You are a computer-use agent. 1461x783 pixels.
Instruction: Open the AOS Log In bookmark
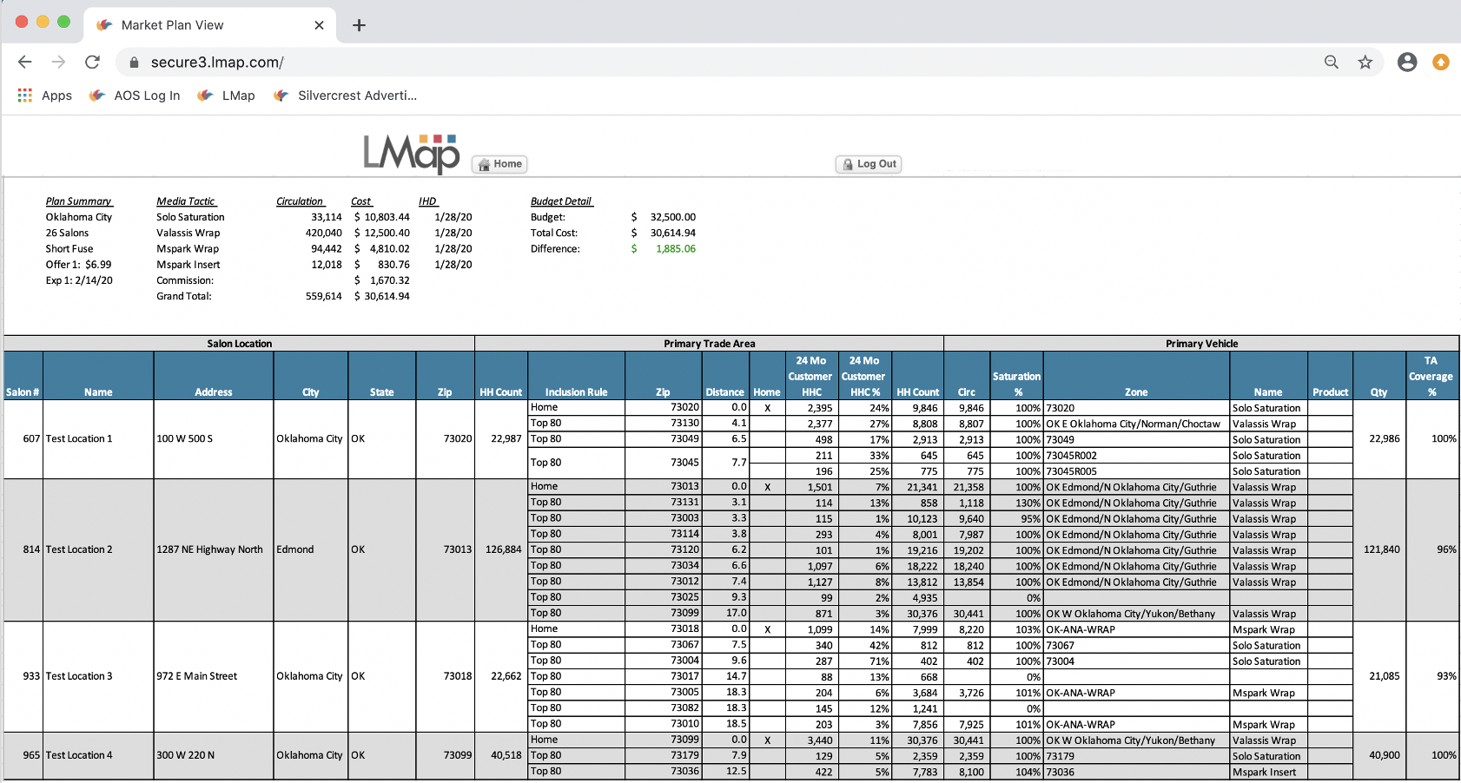(135, 95)
